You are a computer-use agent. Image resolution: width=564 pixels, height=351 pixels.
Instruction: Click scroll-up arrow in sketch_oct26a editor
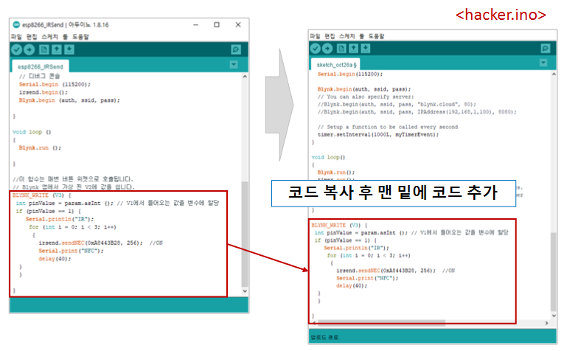click(x=554, y=74)
